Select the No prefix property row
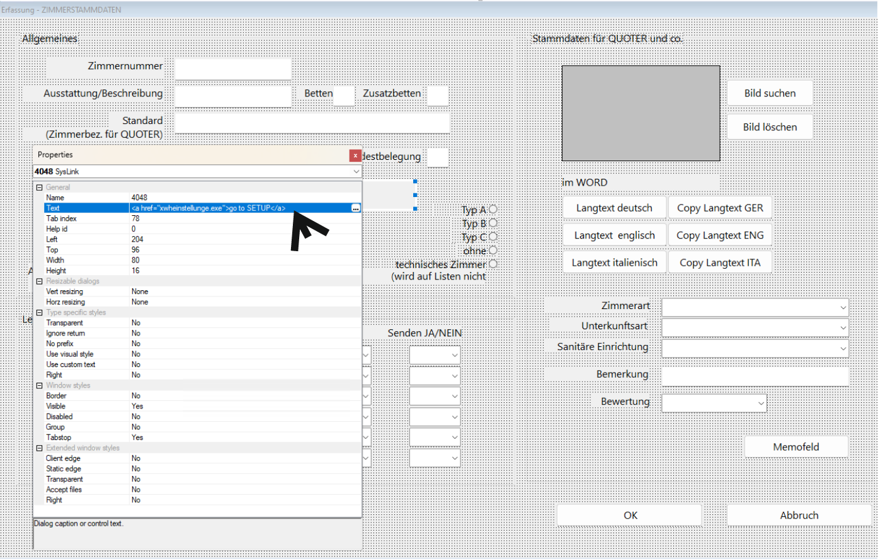The height and width of the screenshot is (559, 878). (x=198, y=344)
